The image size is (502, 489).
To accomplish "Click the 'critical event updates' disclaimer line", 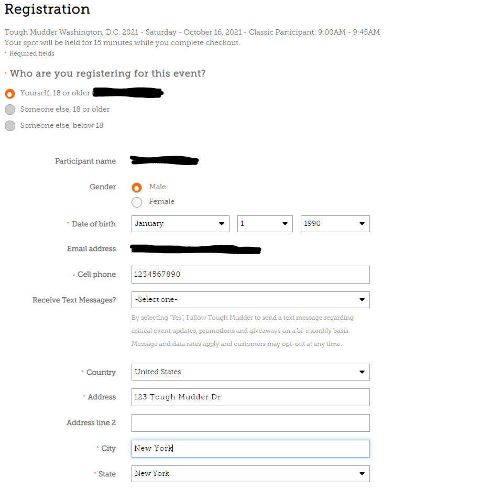I will tap(241, 331).
